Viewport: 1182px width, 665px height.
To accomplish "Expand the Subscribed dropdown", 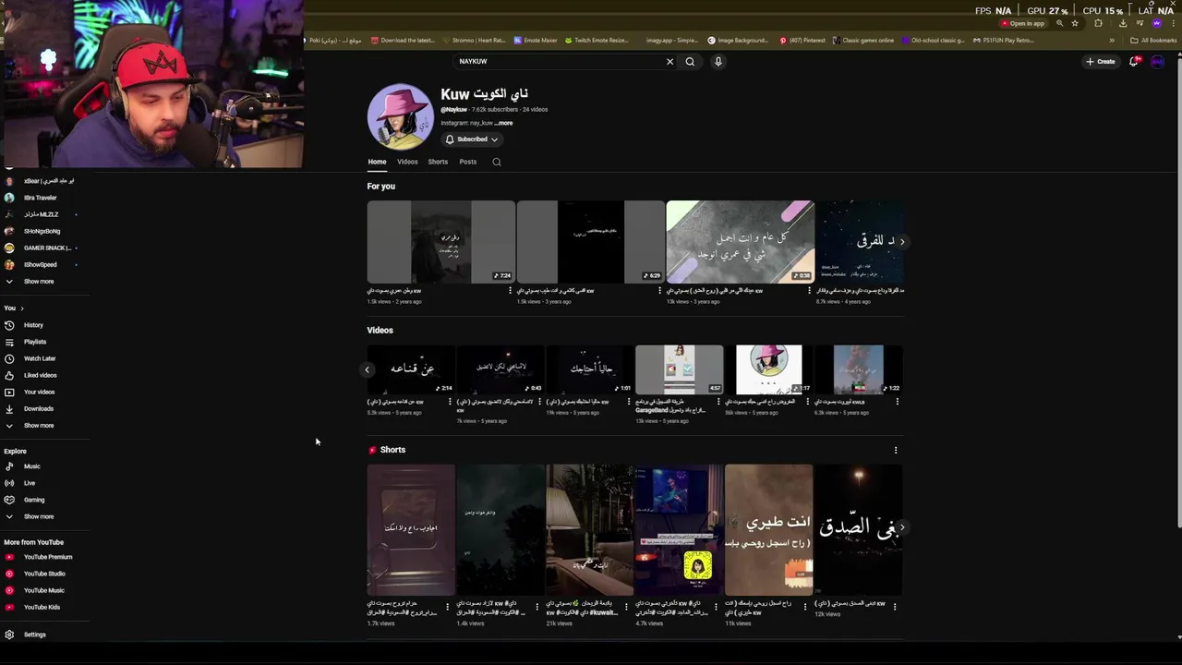I will (472, 139).
